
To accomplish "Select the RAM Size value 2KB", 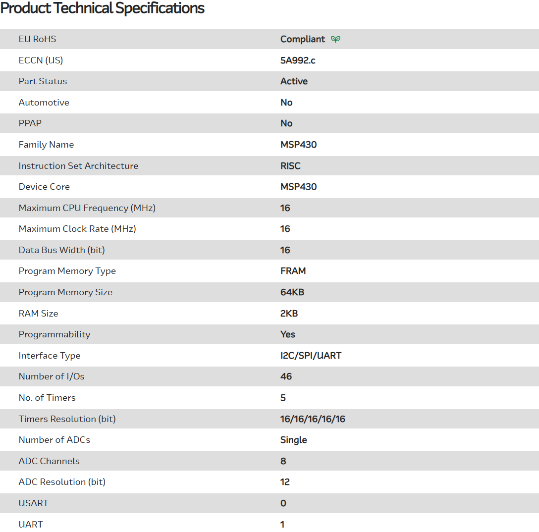I will (289, 314).
